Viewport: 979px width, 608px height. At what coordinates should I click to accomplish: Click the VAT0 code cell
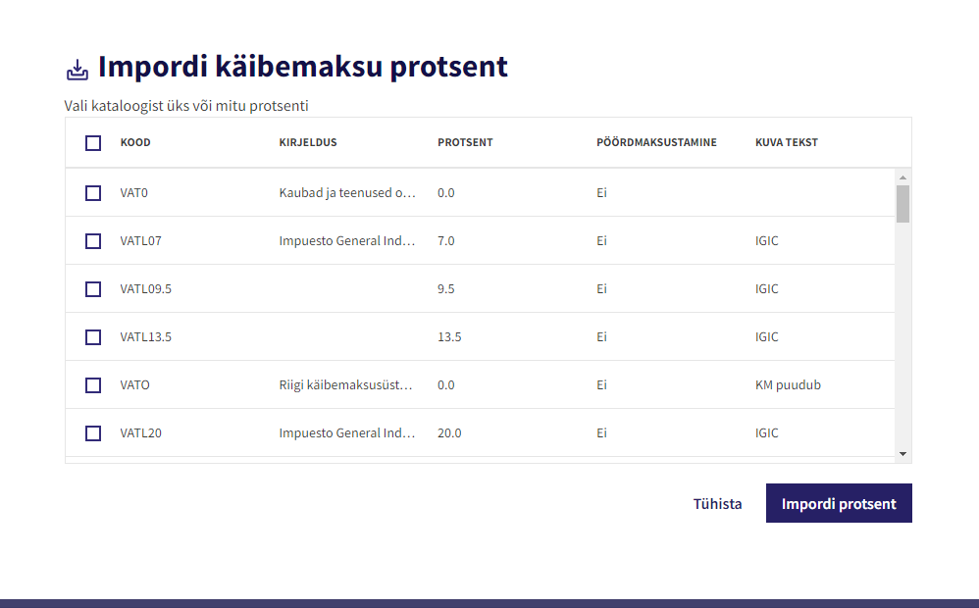pyautogui.click(x=134, y=193)
